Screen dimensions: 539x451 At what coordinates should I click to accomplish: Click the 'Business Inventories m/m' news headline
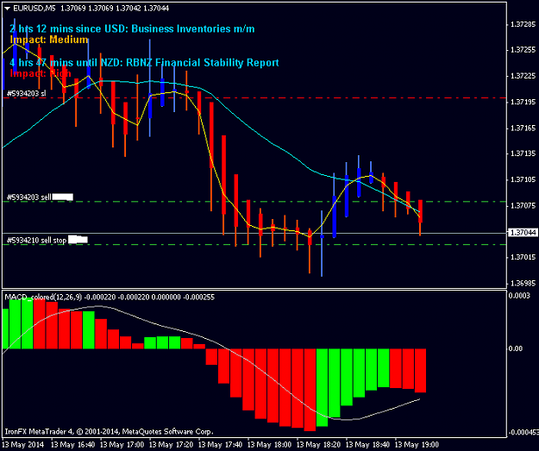[x=193, y=28]
